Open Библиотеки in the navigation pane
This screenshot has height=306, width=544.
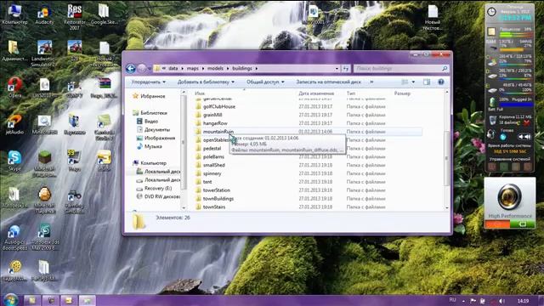point(154,113)
